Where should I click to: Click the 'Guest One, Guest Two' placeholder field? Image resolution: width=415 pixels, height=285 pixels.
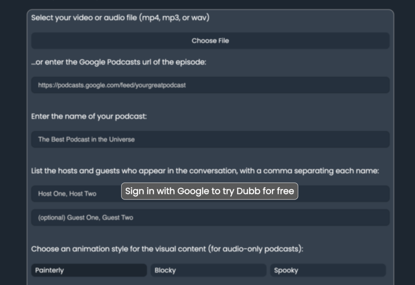point(210,217)
